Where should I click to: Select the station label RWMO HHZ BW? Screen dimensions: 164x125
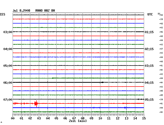pyautogui.click(x=45, y=11)
